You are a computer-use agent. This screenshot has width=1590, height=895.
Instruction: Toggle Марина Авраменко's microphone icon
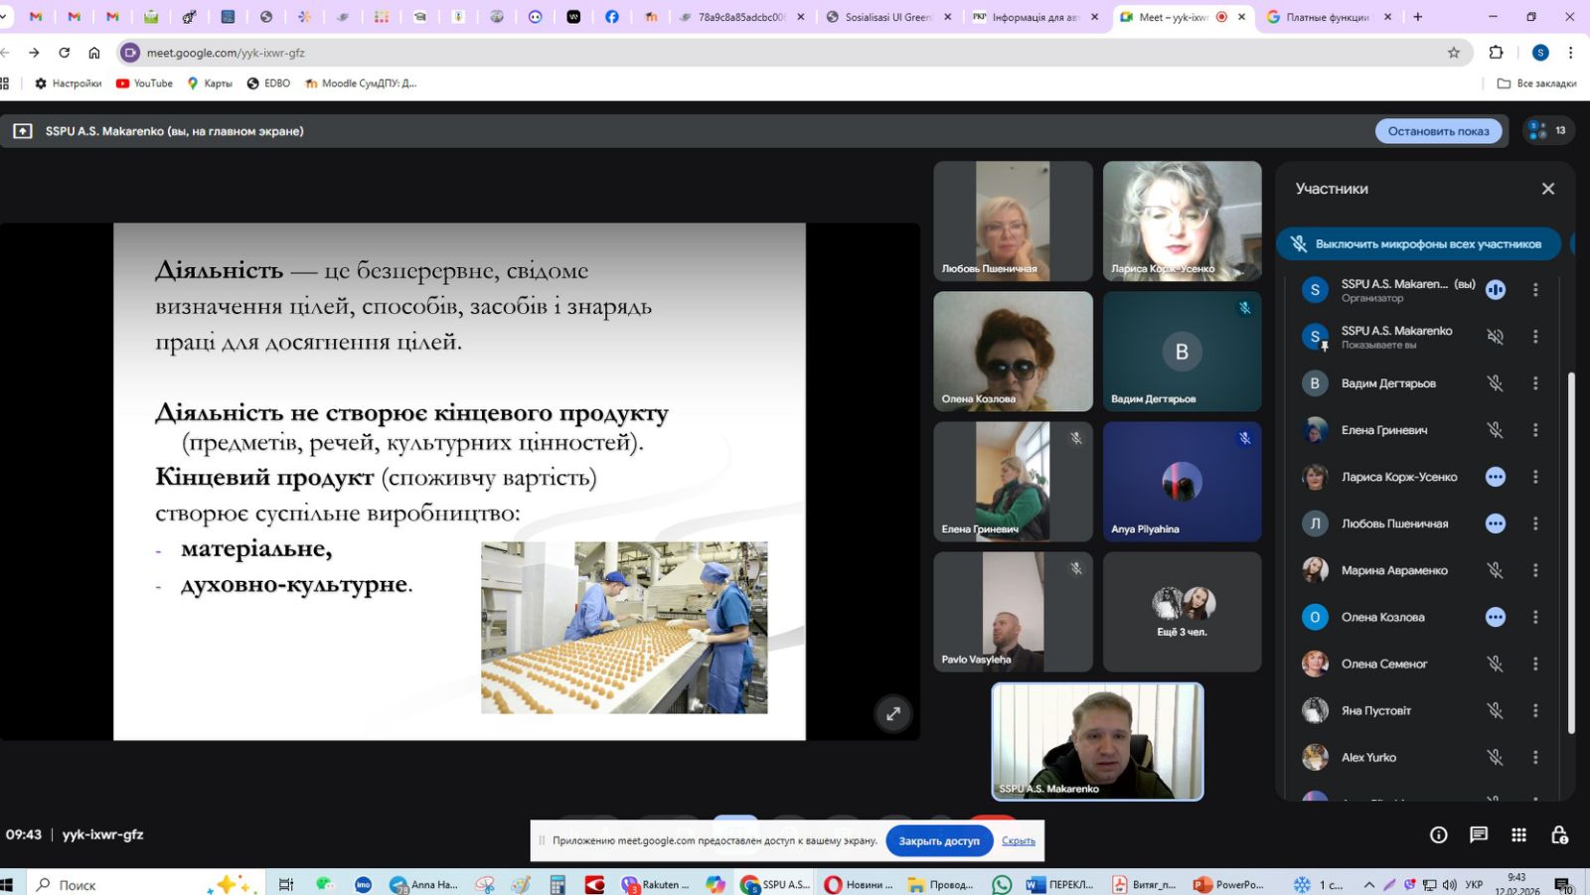pos(1495,570)
